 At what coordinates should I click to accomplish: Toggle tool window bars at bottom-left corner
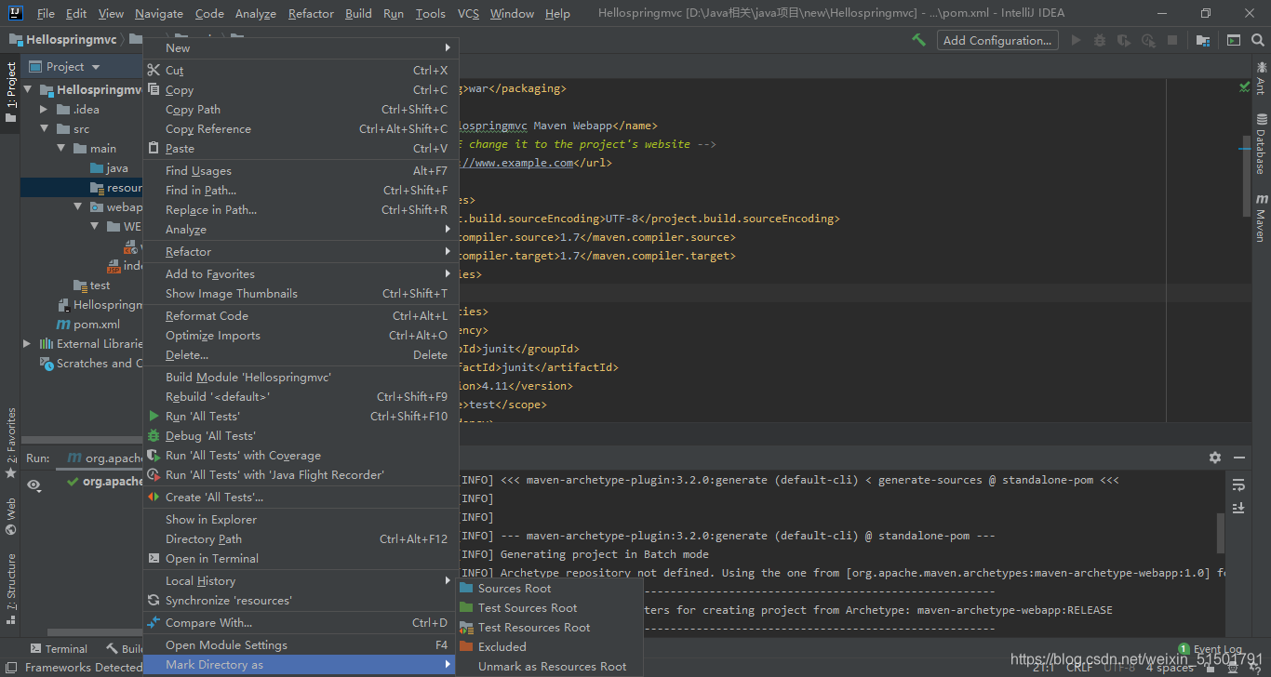click(x=9, y=667)
